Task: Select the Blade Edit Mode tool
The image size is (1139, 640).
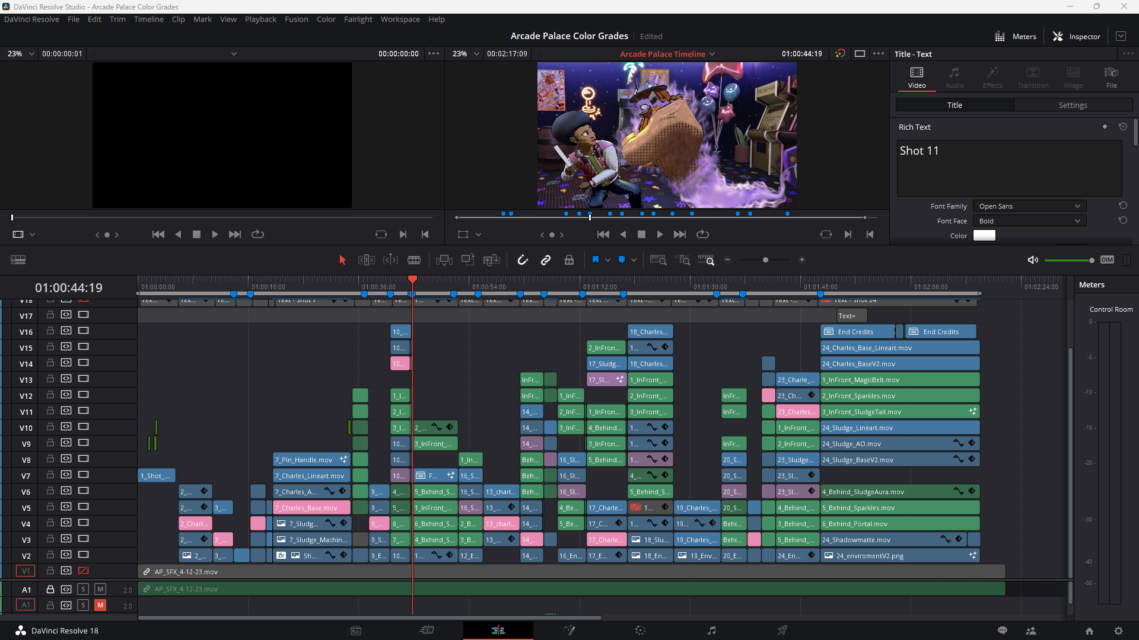Action: (414, 260)
